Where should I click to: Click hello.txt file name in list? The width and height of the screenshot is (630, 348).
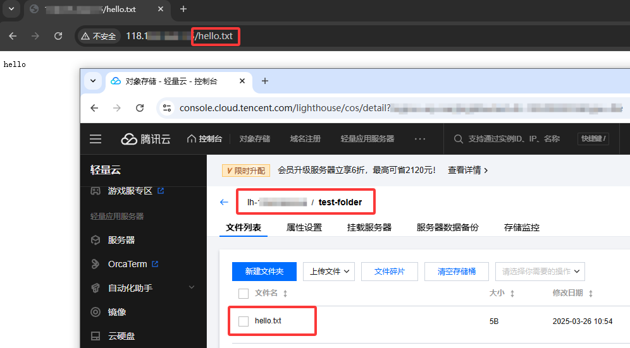coord(268,321)
